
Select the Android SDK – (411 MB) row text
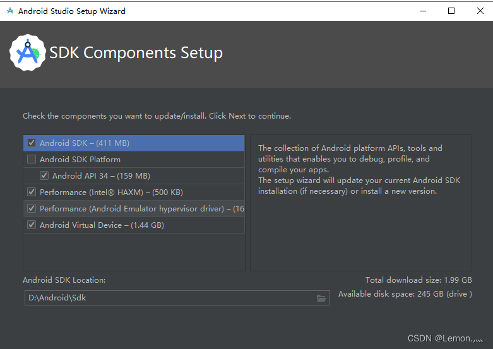click(85, 143)
